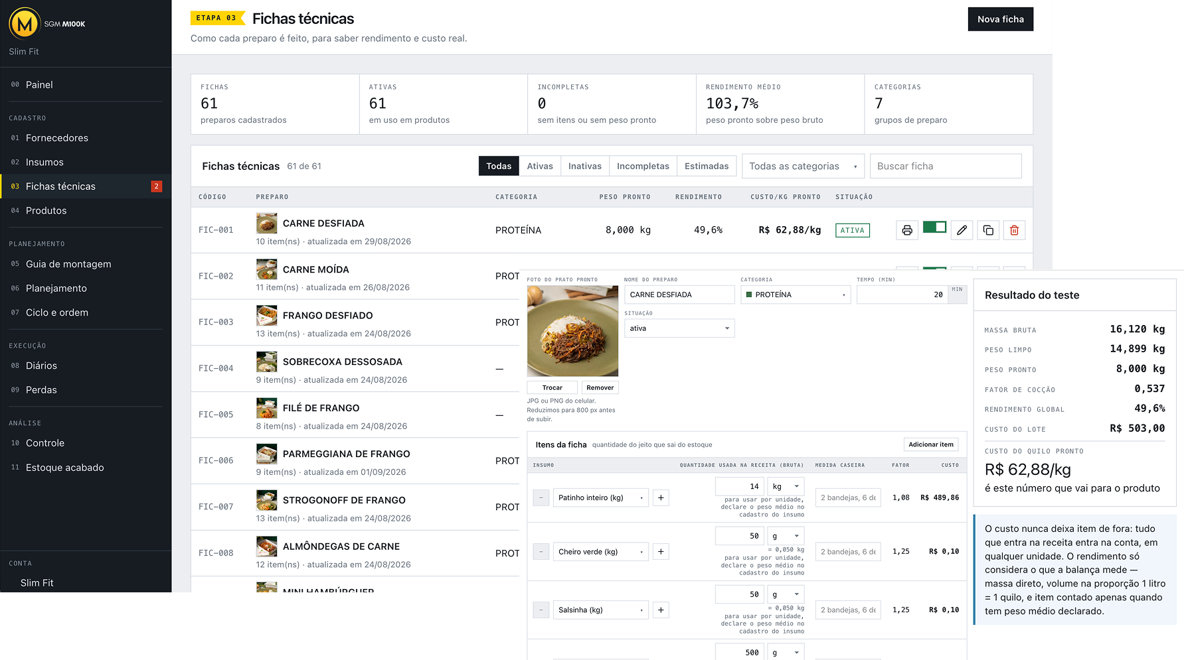
Task: Click the Trocar photo button
Action: pyautogui.click(x=552, y=388)
